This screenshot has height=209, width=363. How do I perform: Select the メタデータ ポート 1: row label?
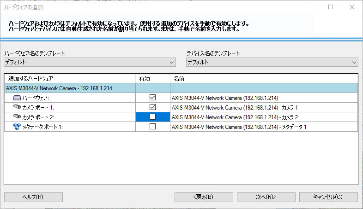coord(42,127)
